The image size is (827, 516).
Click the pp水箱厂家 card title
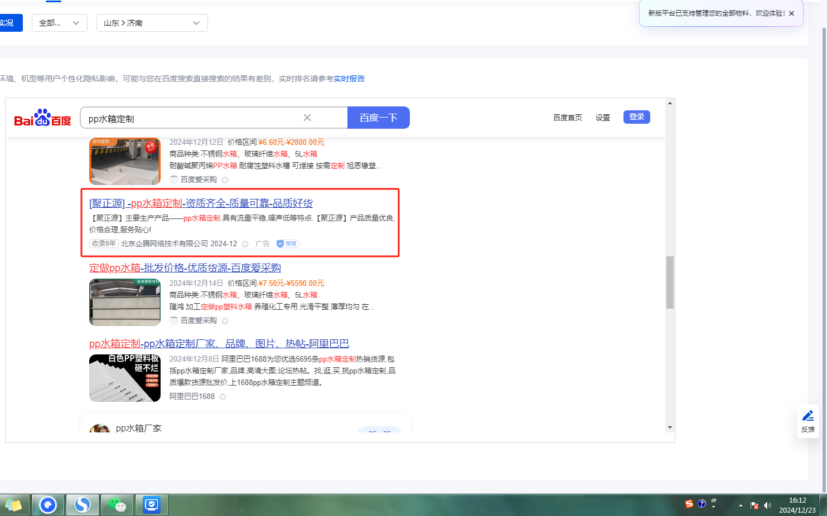click(x=139, y=428)
